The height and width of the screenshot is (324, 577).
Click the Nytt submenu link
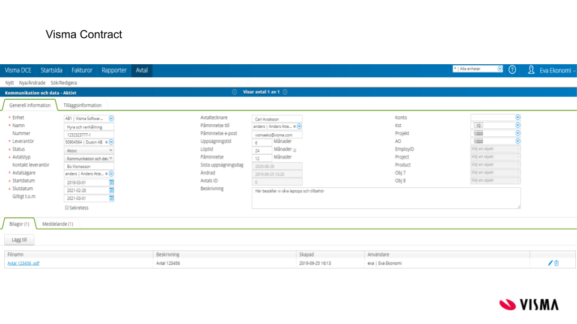(10, 83)
